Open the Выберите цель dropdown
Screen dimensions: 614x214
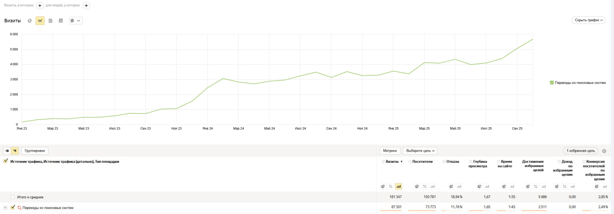[x=420, y=151]
